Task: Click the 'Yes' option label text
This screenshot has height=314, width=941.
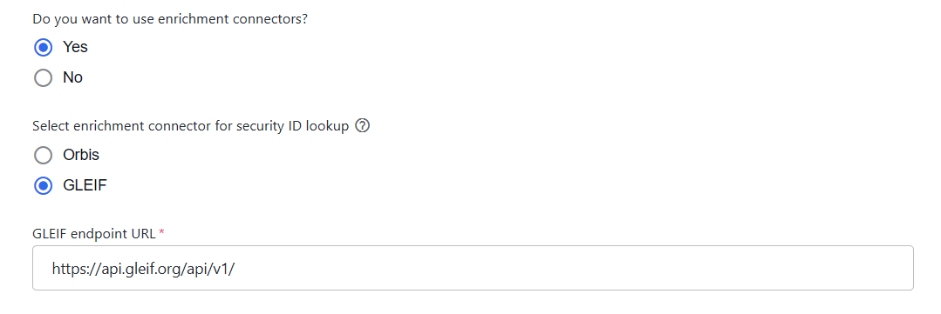Action: pos(75,47)
